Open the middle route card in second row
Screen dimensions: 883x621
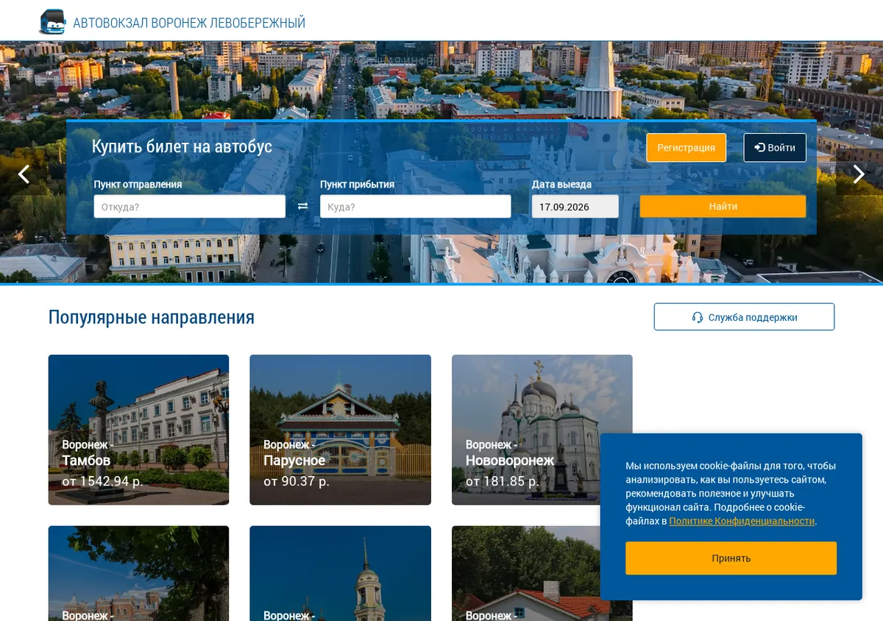[340, 573]
